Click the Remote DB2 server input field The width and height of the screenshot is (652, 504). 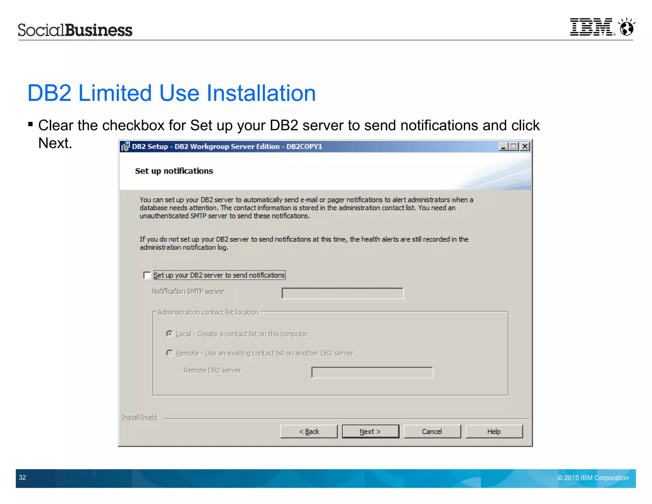tap(372, 372)
